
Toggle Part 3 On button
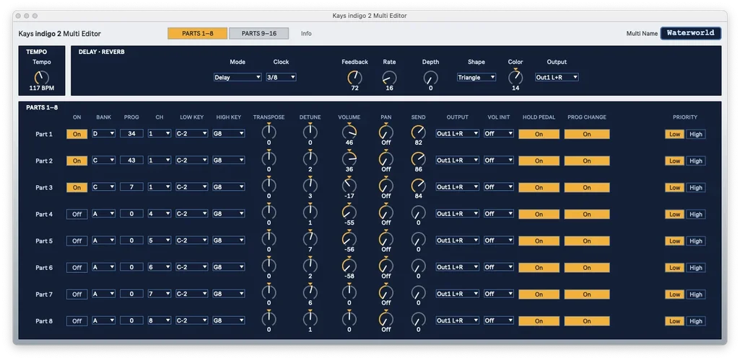tap(77, 187)
